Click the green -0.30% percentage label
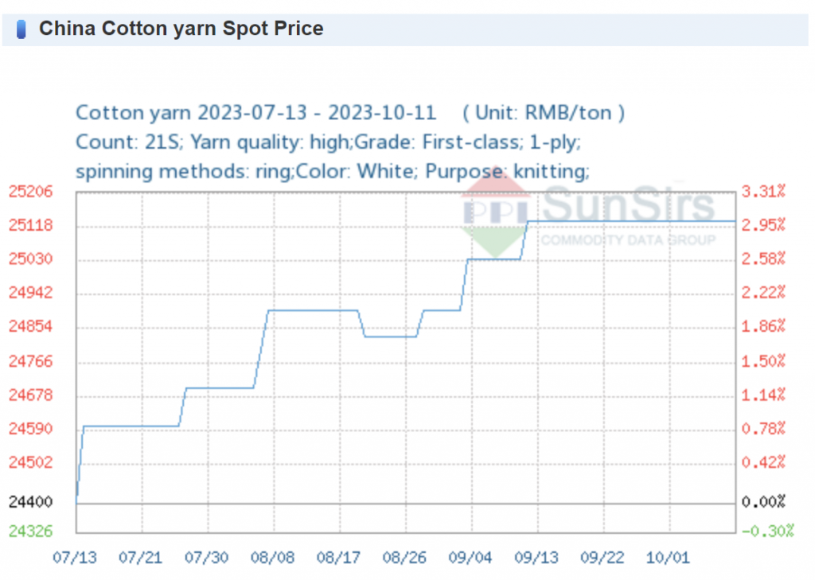The height and width of the screenshot is (580, 815). coord(767,531)
